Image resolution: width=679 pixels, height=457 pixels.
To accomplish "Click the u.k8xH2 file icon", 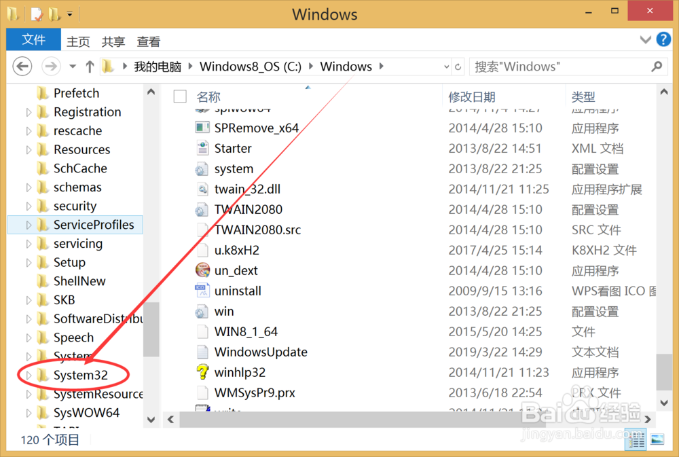I will coord(202,251).
